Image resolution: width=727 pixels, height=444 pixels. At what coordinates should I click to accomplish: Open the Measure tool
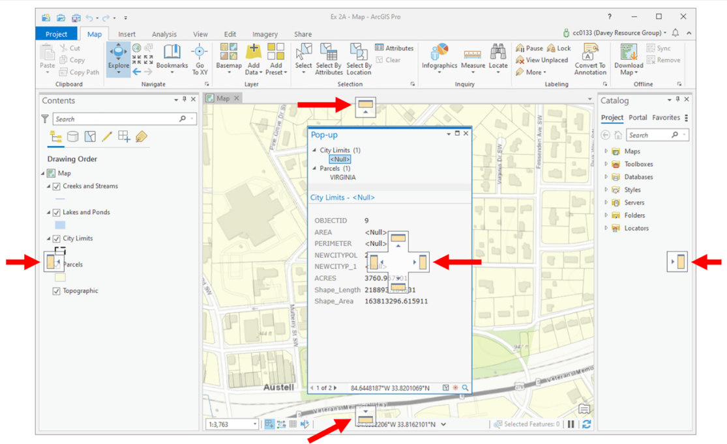tap(473, 55)
